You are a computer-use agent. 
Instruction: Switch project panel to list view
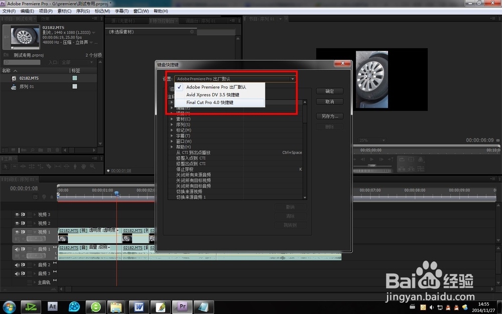(5, 150)
